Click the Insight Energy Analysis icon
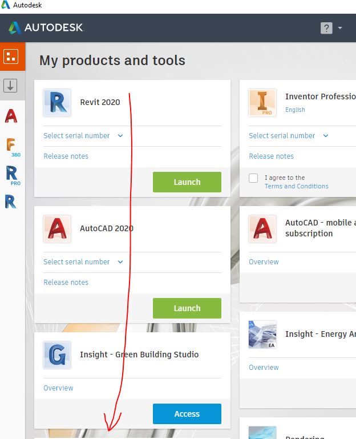 click(x=262, y=335)
